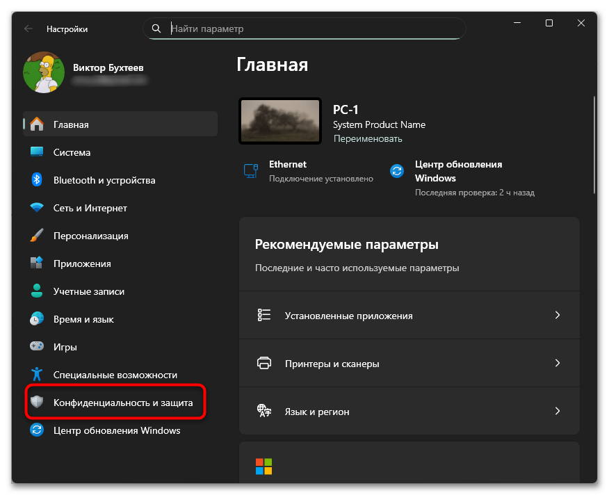Click the shield icon for Конфиденциальность и защита
609x495 pixels.
coord(37,402)
